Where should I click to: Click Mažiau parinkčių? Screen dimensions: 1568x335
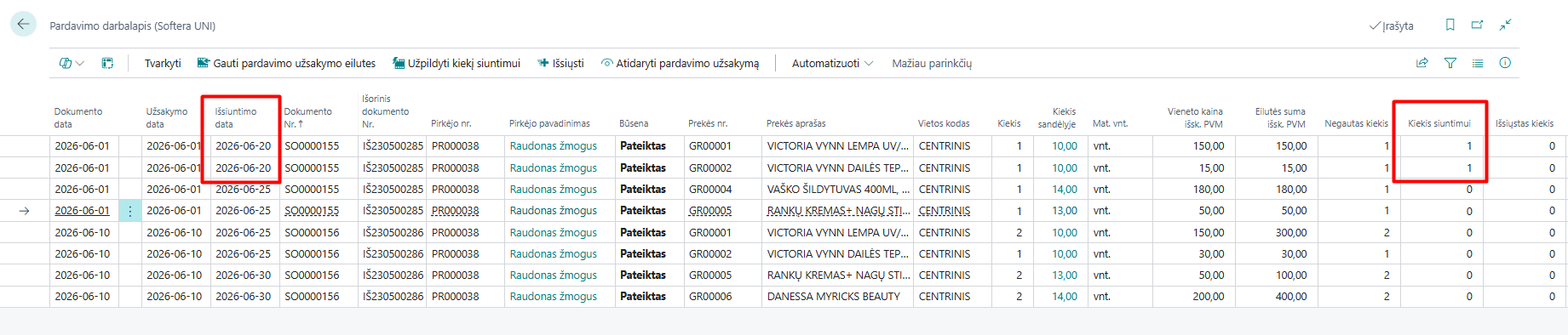point(932,64)
